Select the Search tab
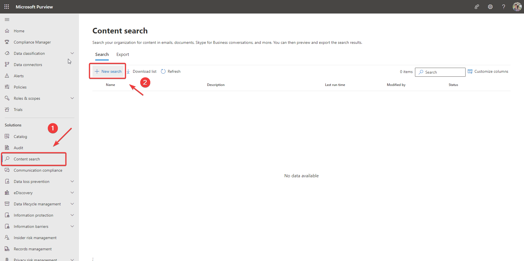Viewport: 524px width, 261px height. (102, 55)
